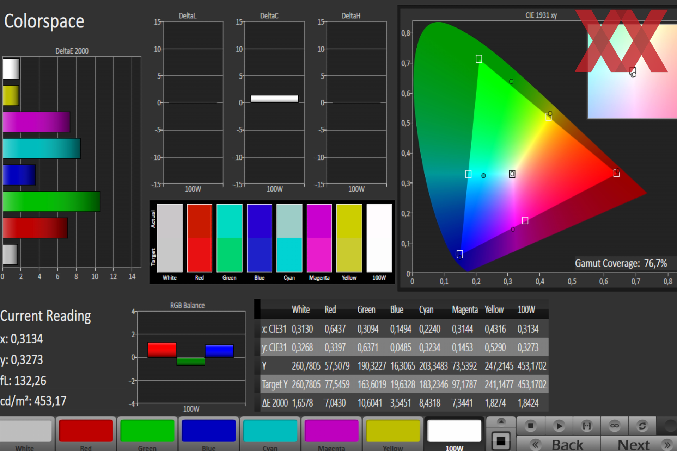Click the 100W Y value 453,1702
677x451 pixels.
click(x=532, y=366)
